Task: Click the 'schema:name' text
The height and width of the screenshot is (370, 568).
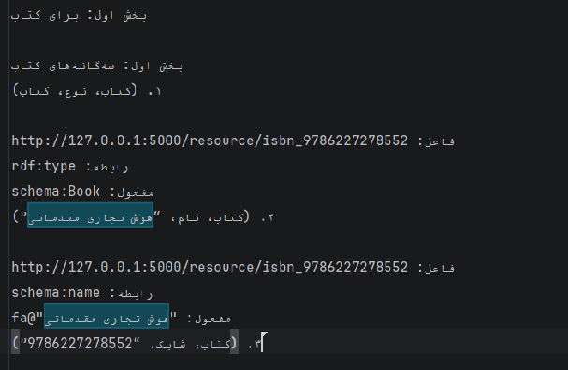Action: (56, 293)
